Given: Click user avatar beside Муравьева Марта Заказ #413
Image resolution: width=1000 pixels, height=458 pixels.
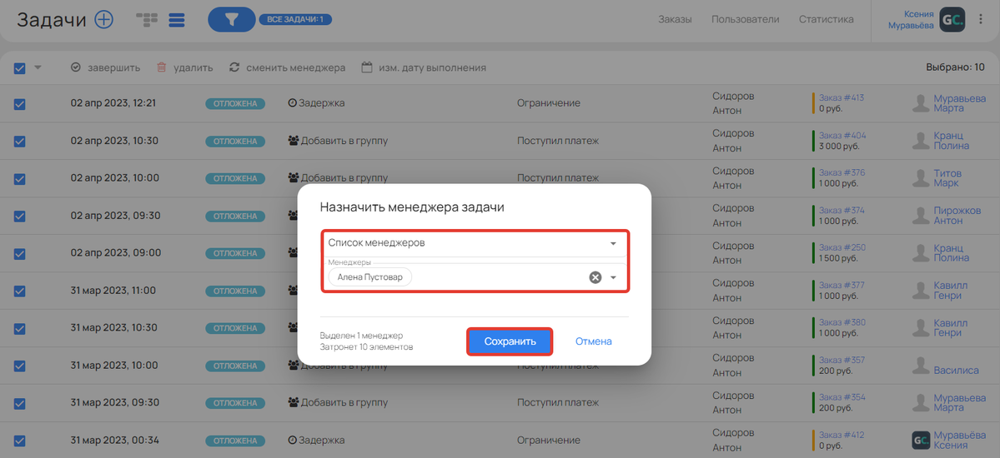Looking at the screenshot, I should pos(920,104).
